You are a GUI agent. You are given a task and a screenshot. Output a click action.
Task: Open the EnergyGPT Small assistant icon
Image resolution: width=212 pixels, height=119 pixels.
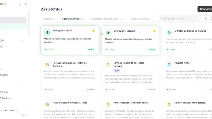47,32
